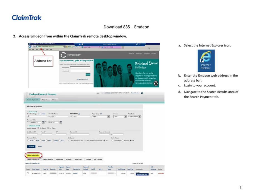Image resolution: width=253 pixels, height=196 pixels.
Task: Check the CHK payment method box
Action: pos(41,141)
